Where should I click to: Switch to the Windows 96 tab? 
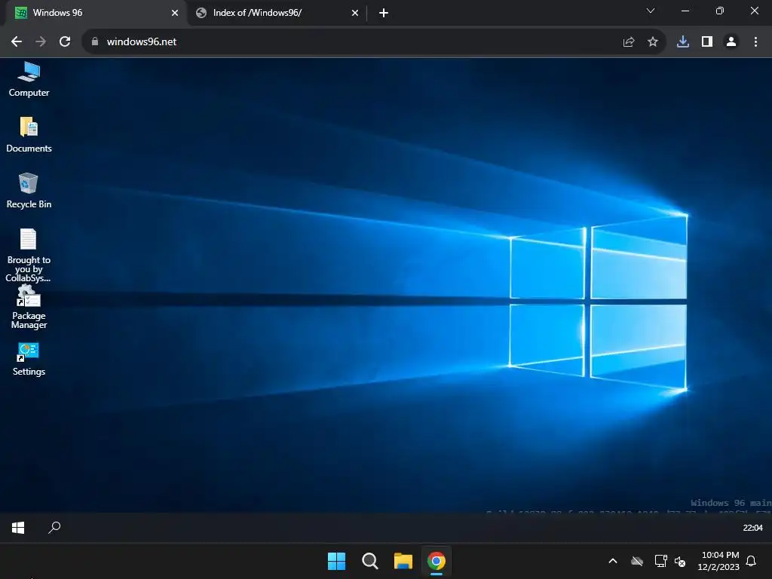coord(96,13)
